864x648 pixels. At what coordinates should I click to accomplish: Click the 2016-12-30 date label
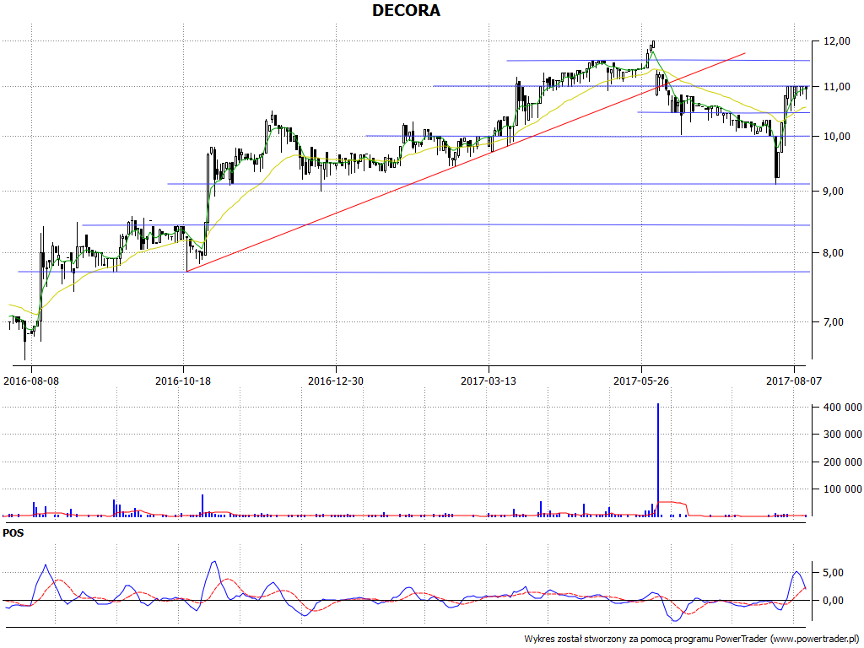(336, 381)
